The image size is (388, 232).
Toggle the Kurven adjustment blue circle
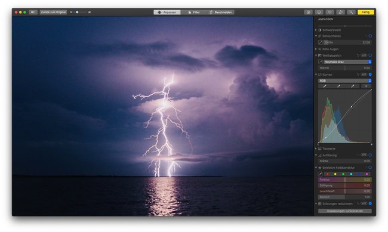370,75
